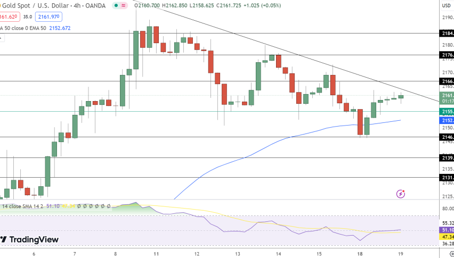Viewport: 454px width, 258px height.
Task: Click the yellow SMA axis label 47.34
Action: tap(447, 237)
